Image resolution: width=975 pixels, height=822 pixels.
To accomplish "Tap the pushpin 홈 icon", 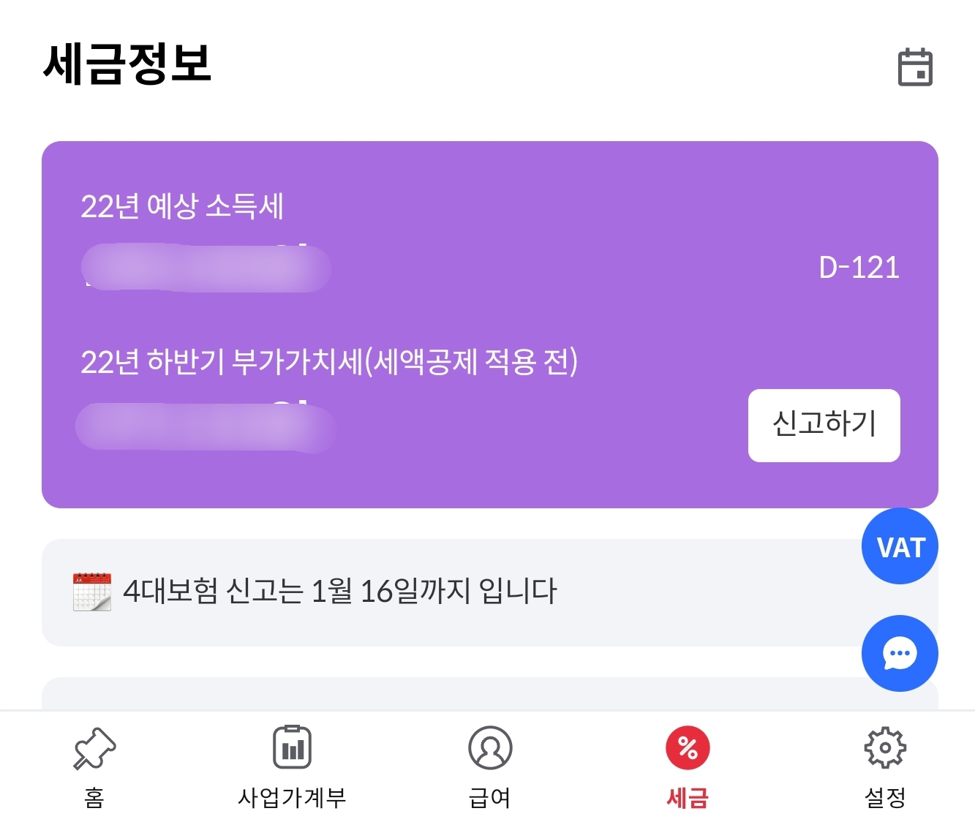I will tap(94, 748).
